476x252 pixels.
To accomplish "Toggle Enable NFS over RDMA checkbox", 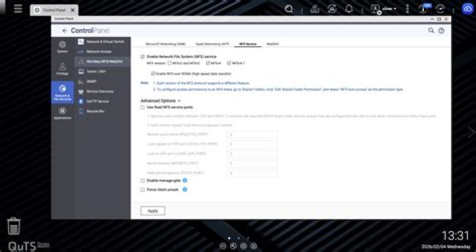I will [x=153, y=73].
